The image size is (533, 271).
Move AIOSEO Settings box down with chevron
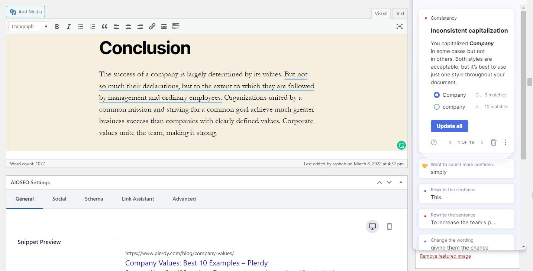[x=389, y=182]
